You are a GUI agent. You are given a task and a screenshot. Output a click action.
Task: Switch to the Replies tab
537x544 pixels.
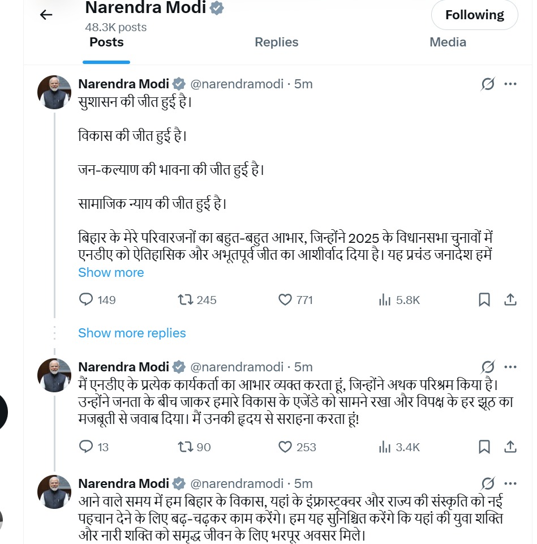[276, 42]
